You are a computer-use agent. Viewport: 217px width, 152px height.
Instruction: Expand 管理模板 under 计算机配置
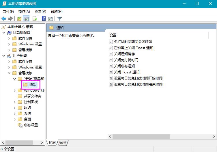coord(9,50)
